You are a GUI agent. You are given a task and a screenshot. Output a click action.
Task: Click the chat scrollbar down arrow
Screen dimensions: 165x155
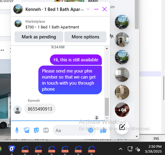[107, 118]
